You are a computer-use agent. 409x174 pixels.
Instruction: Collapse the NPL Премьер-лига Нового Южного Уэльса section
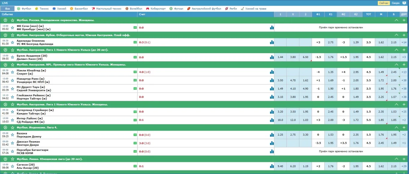click(396, 64)
